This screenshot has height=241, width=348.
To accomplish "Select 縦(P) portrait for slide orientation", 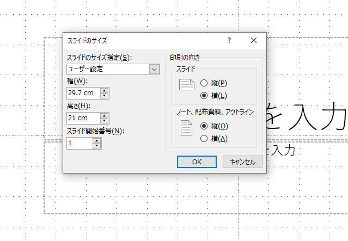I will 204,83.
